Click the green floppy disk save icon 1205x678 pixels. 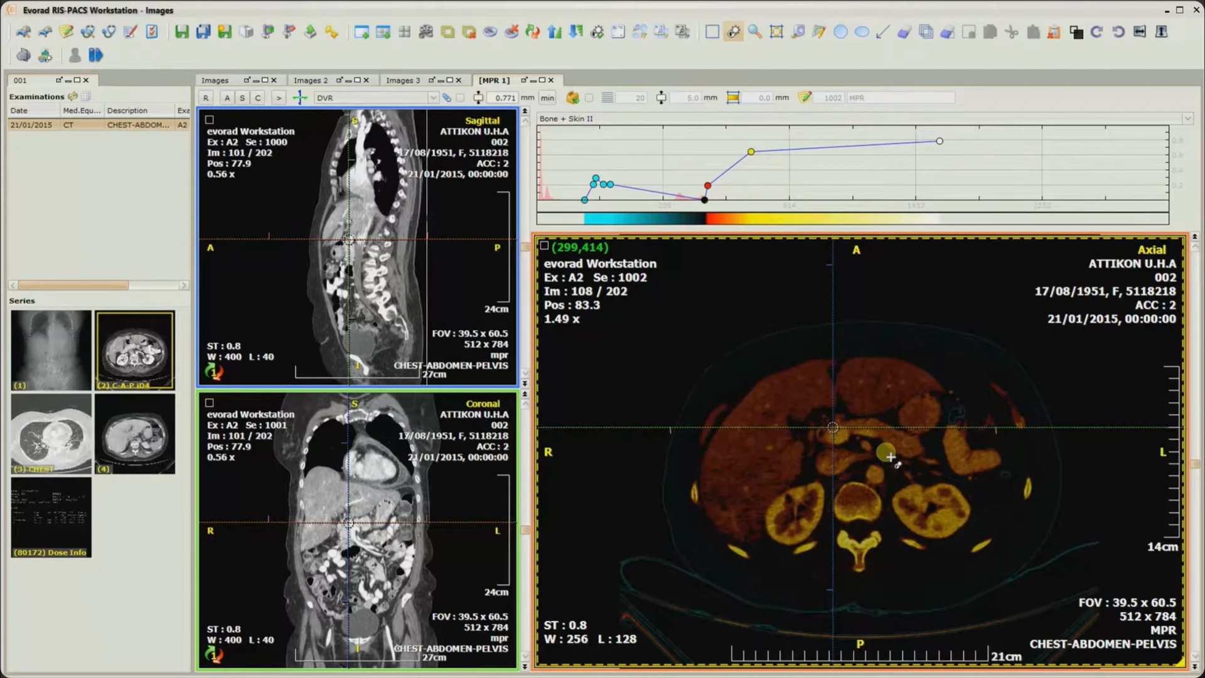182,31
